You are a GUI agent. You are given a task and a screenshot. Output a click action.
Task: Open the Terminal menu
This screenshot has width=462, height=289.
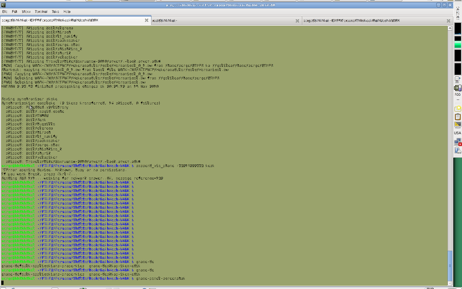click(x=41, y=12)
